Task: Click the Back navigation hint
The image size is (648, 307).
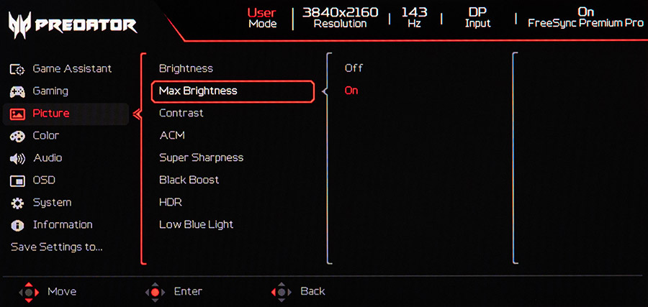Action: click(x=312, y=291)
